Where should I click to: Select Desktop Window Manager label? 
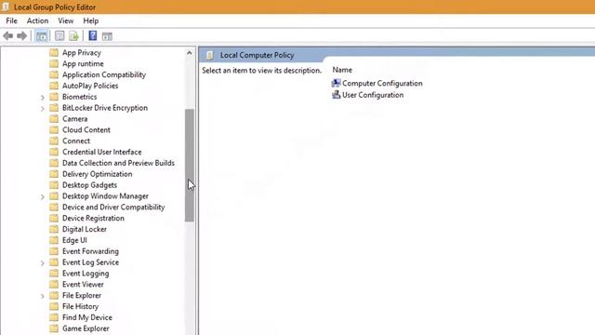tap(105, 196)
